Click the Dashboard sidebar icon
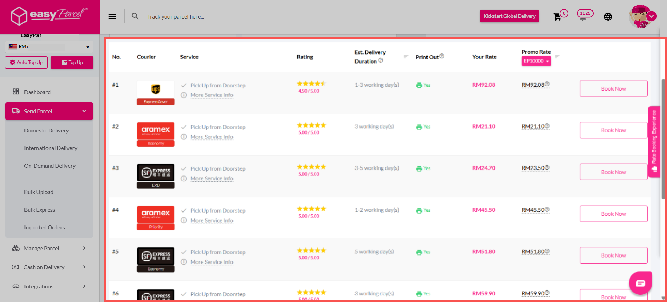This screenshot has height=302, width=667. click(16, 92)
